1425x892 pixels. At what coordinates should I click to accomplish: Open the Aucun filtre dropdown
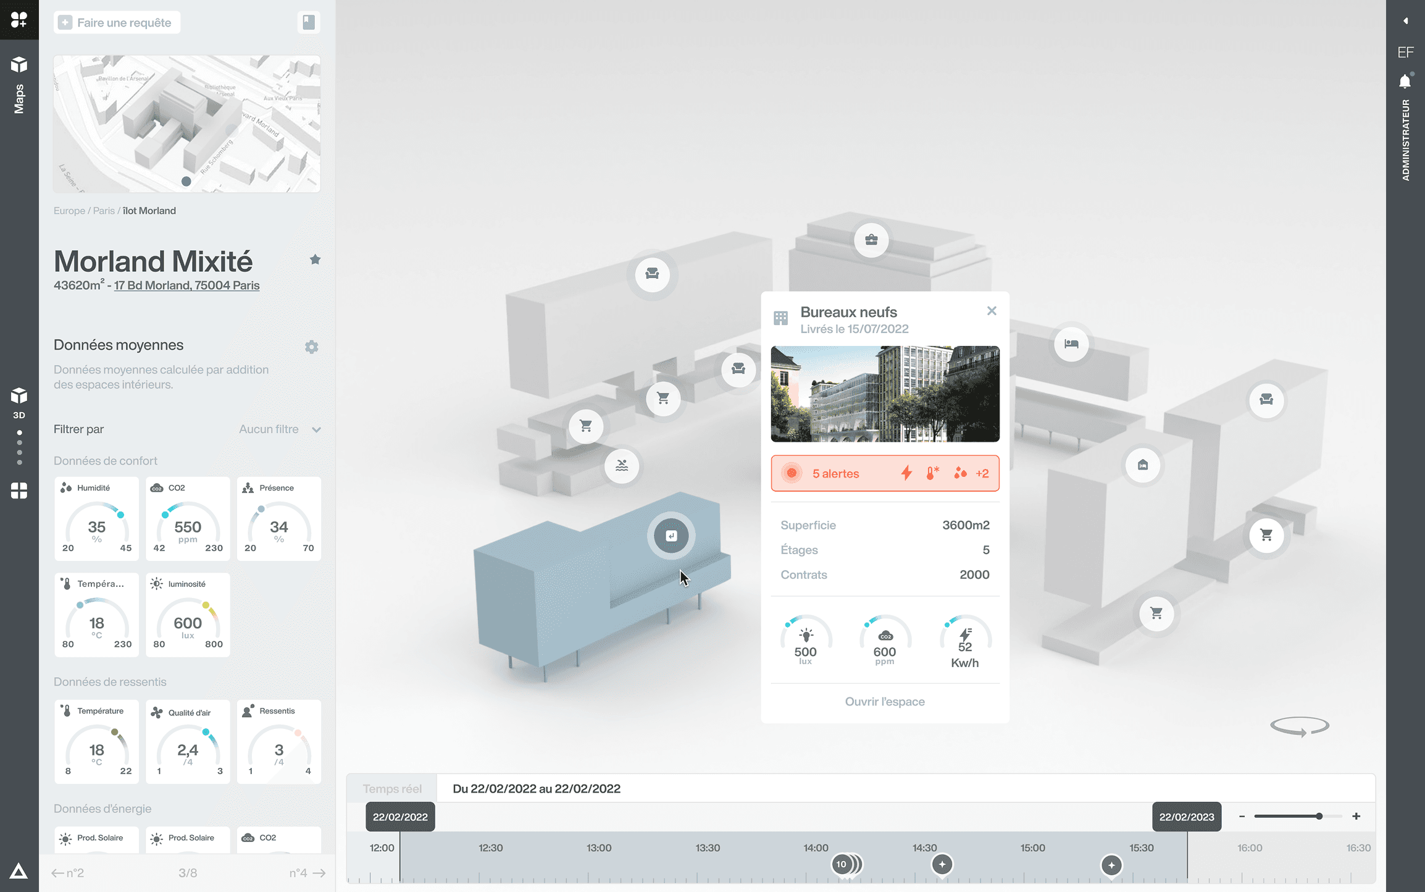click(x=280, y=429)
